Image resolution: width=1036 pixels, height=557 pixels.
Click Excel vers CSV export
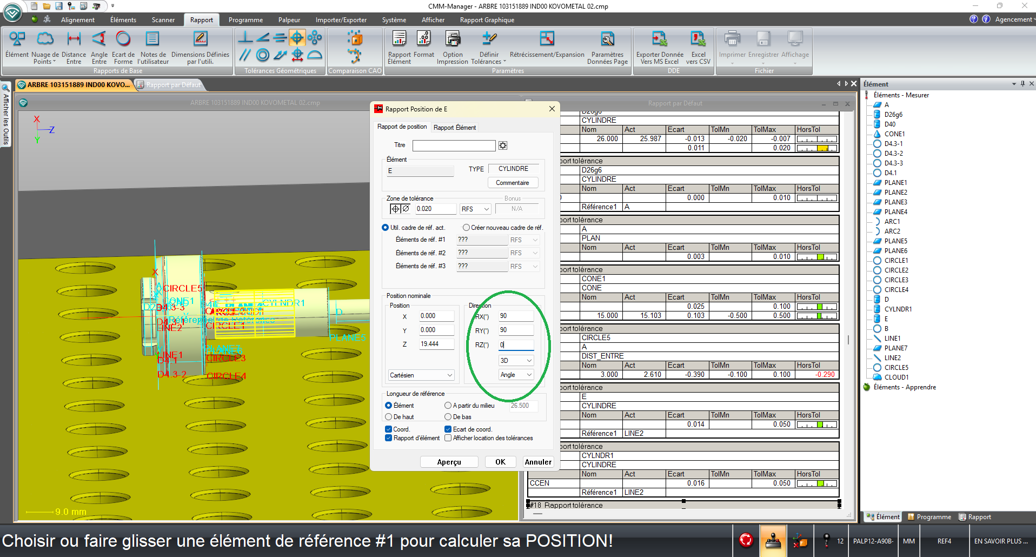click(x=698, y=48)
